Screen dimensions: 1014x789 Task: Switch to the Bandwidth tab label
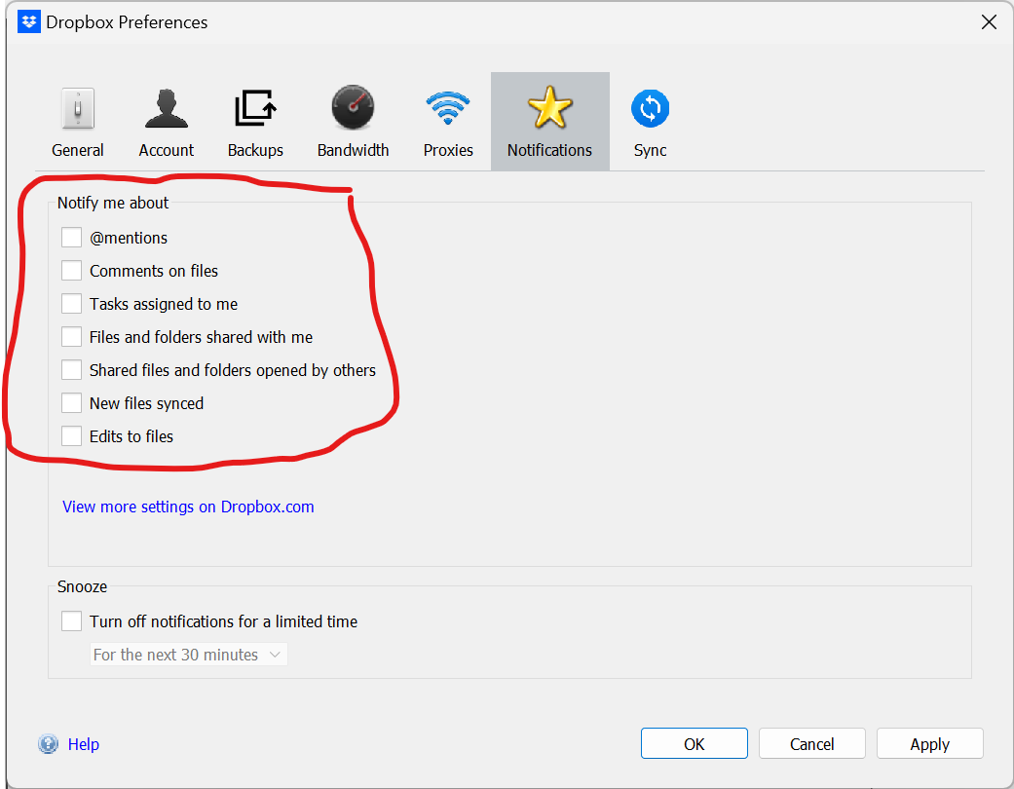[x=353, y=150]
